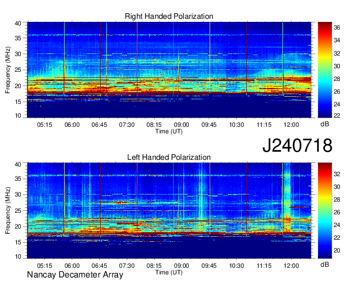Click the 36 dB label on top color bar
This screenshot has height=281, width=346.
337,27
